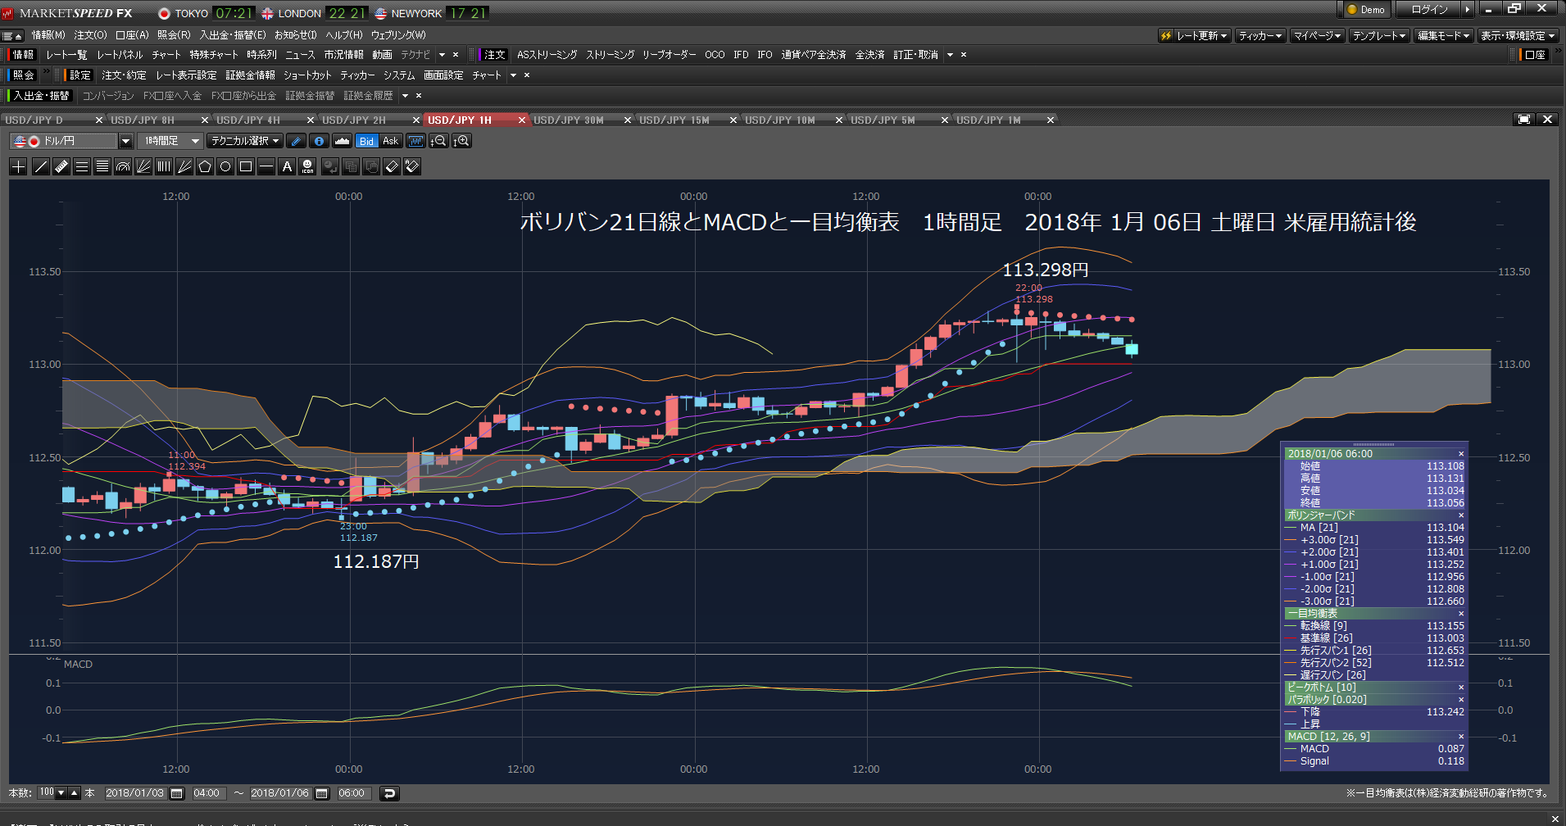
Task: Open the テンプレート dropdown
Action: click(1379, 36)
